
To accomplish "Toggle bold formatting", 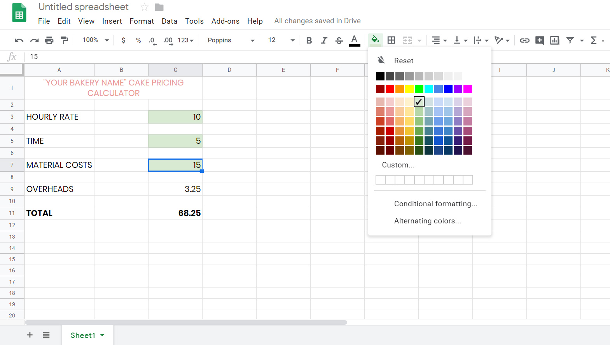I will 309,40.
